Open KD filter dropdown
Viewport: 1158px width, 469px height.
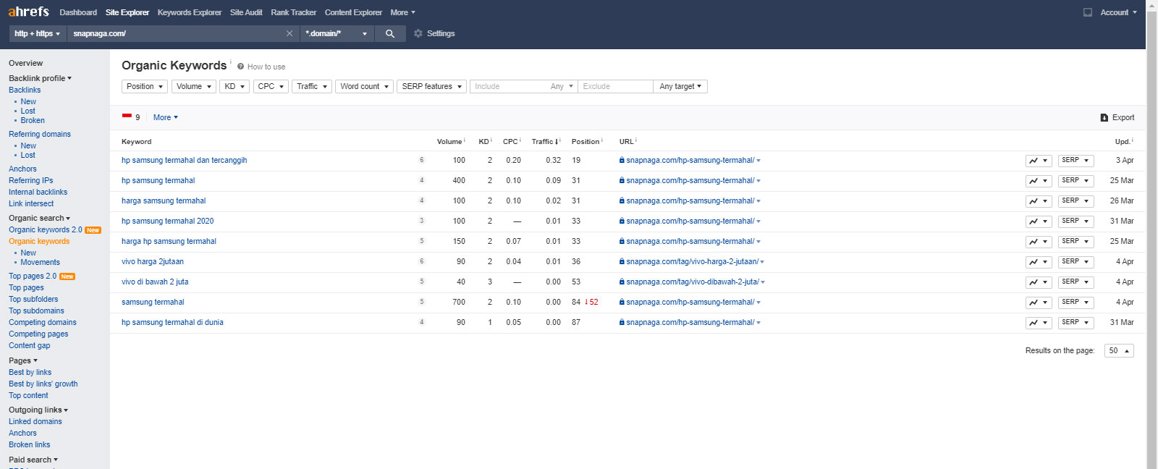coord(234,86)
